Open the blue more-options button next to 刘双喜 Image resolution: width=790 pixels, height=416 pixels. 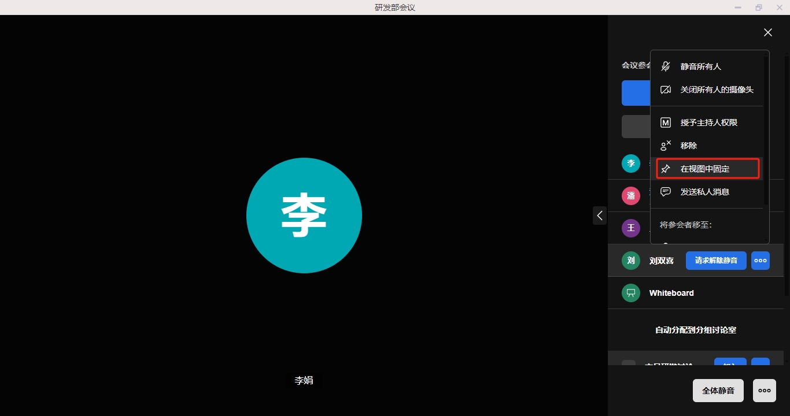coord(761,261)
